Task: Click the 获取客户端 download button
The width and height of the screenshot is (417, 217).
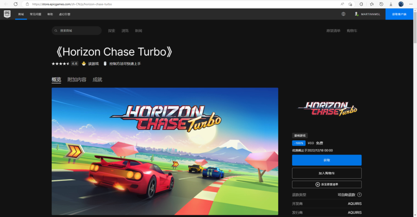Action: click(399, 14)
